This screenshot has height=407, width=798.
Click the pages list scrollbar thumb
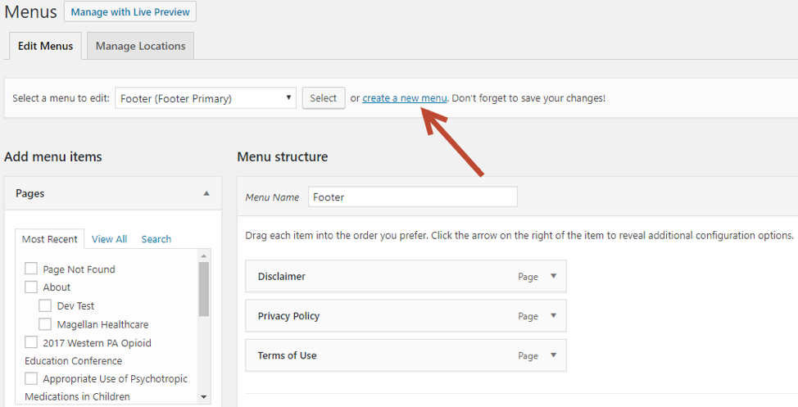point(203,289)
